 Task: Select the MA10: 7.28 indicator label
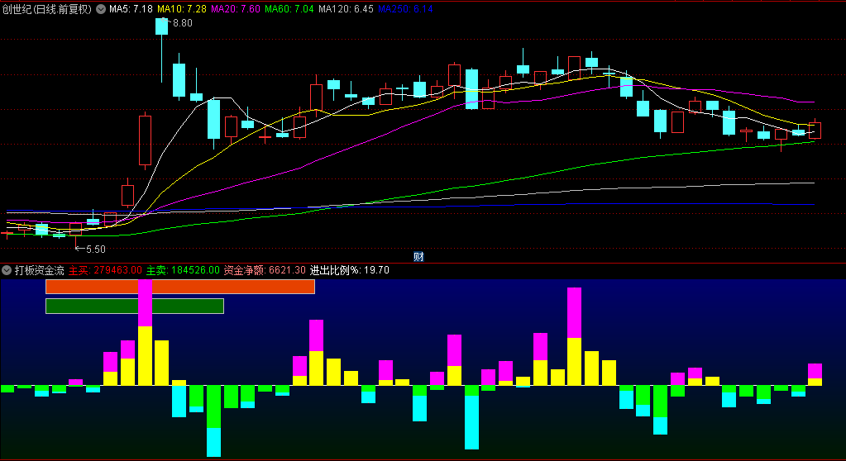pos(182,9)
